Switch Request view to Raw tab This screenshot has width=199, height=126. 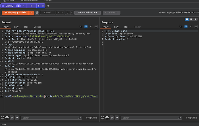pos(16,27)
